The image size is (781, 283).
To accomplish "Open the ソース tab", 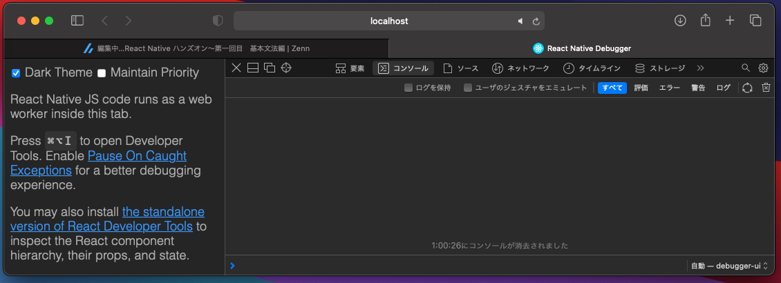I will tap(461, 68).
